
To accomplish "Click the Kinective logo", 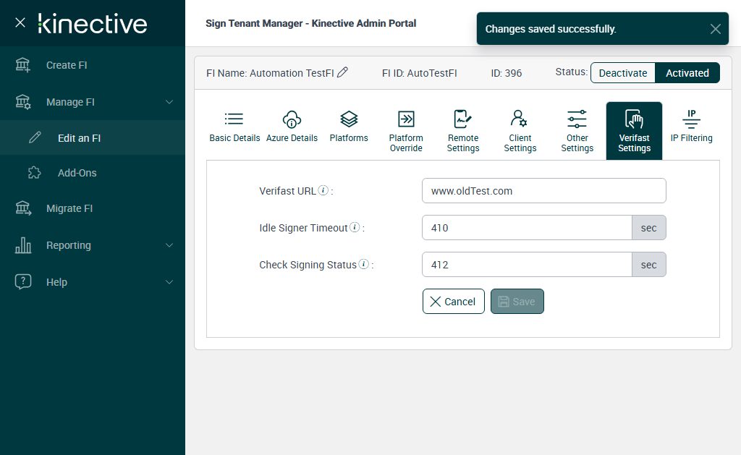I will 93,23.
